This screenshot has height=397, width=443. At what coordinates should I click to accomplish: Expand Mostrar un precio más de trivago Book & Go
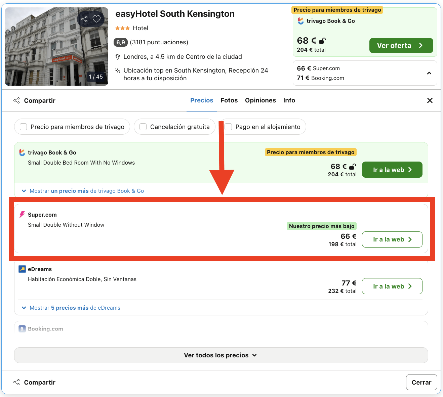pos(83,191)
